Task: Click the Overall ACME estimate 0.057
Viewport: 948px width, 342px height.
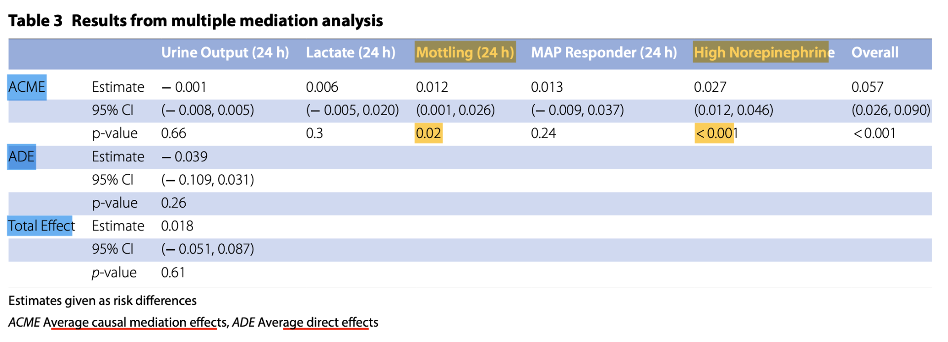Action: 867,87
